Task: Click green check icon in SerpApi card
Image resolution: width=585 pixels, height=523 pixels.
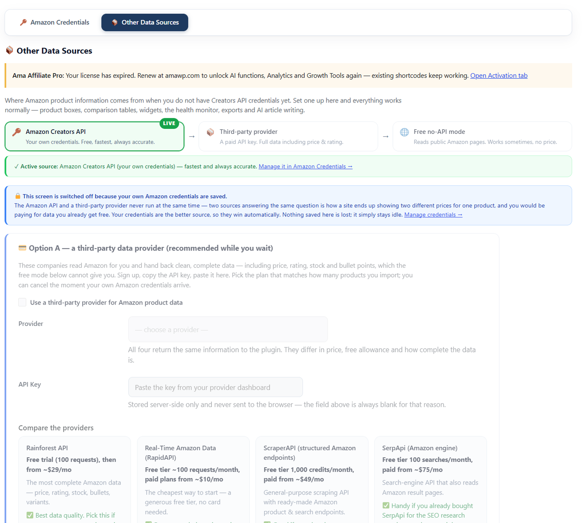Action: 386,505
